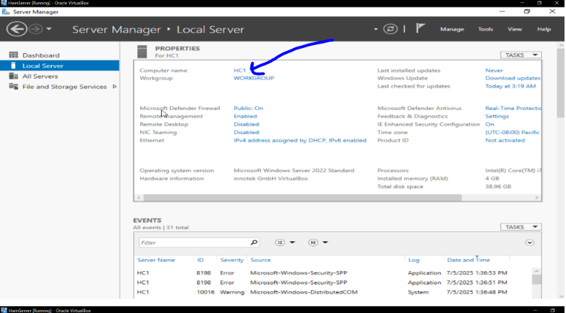This screenshot has width=566, height=313.
Task: Refresh Server Manager with the refresh icon
Action: coord(391,29)
